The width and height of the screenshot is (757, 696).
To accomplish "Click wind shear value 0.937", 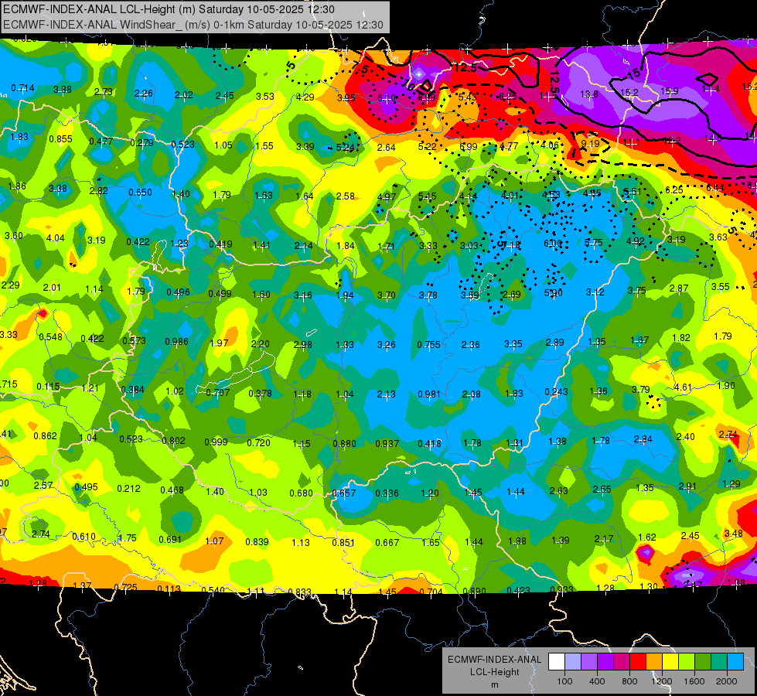I will click(387, 444).
